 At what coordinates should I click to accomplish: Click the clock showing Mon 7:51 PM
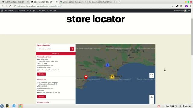[171, 106]
